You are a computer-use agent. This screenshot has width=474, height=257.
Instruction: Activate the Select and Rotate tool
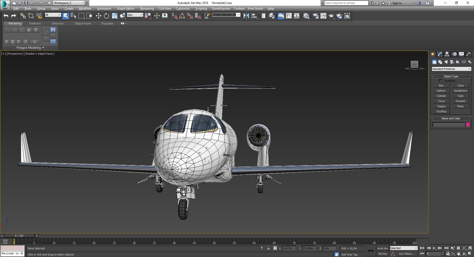pos(106,16)
